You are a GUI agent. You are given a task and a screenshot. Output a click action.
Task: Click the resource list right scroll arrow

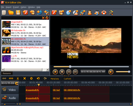click(48, 69)
